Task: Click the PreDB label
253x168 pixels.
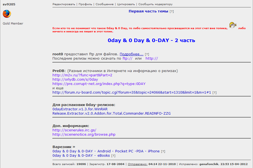Action: [58, 71]
